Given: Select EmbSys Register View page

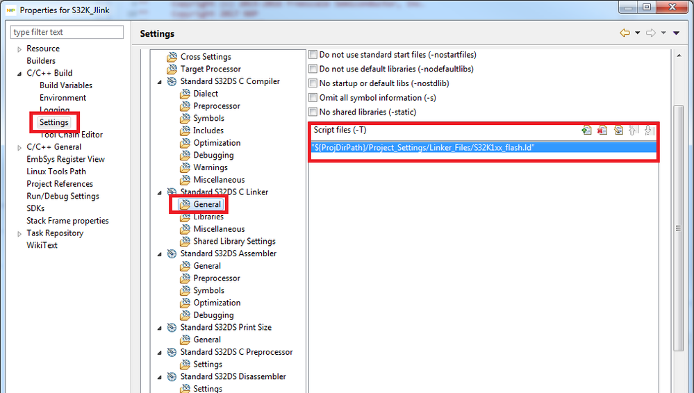Looking at the screenshot, I should [65, 159].
